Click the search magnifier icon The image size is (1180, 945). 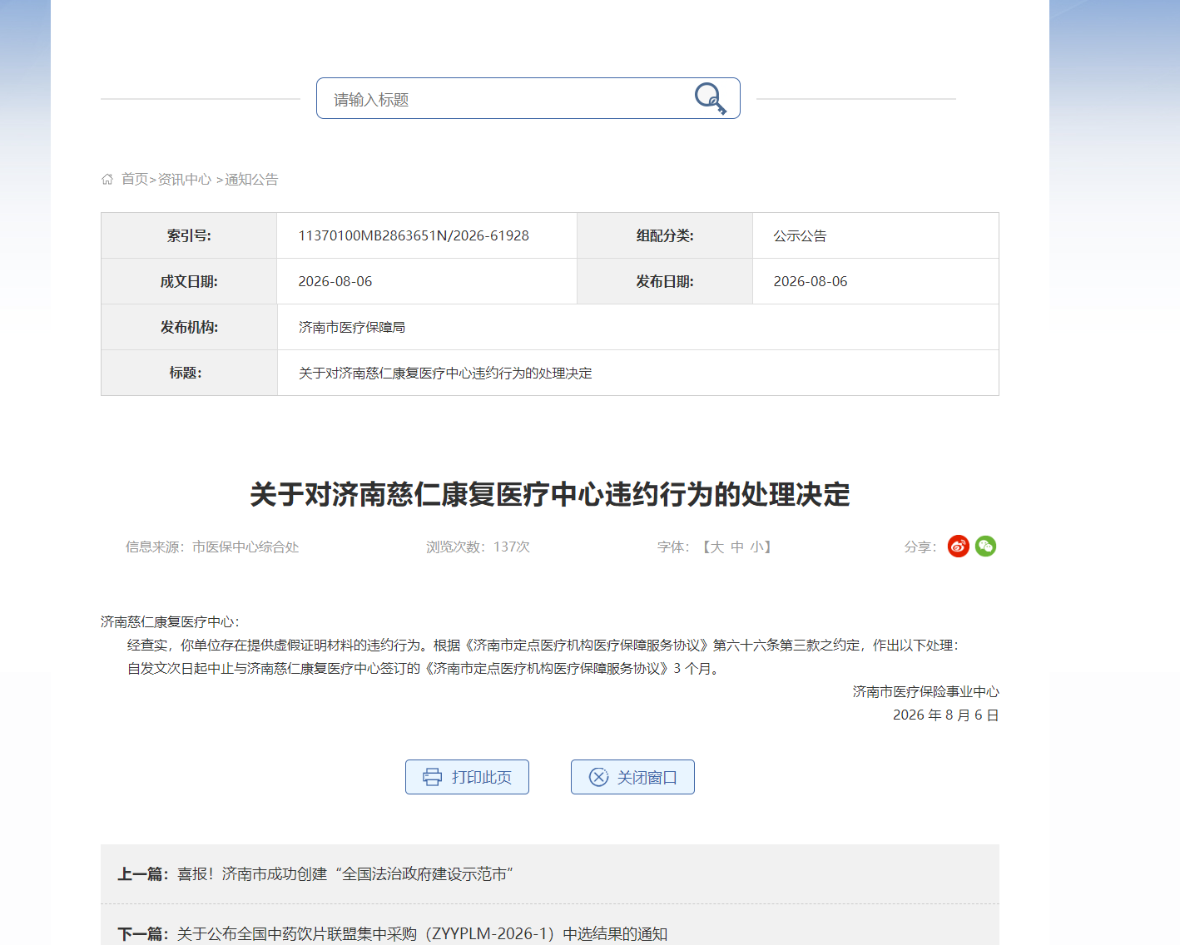[711, 98]
